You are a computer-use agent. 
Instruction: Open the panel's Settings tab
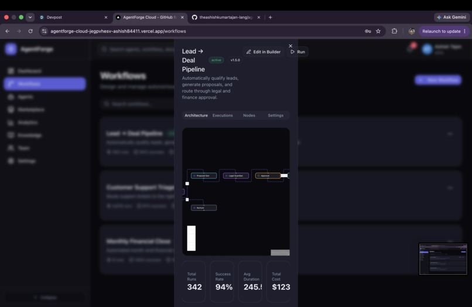tap(275, 115)
